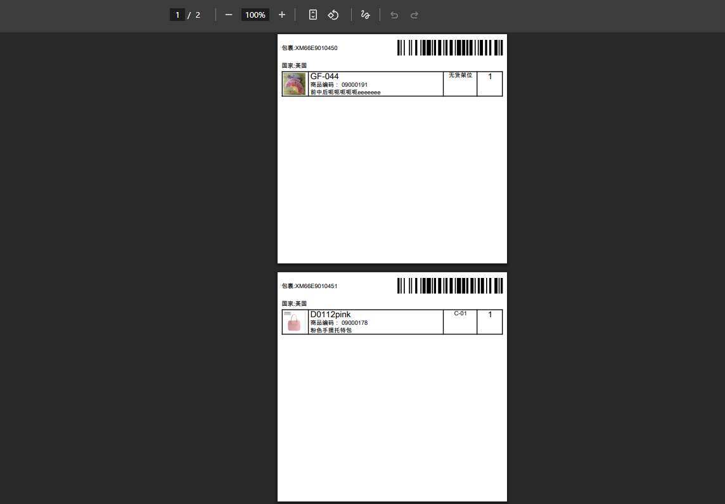Click the 粉色手提托特包 description text
Image resolution: width=725 pixels, height=504 pixels.
331,331
